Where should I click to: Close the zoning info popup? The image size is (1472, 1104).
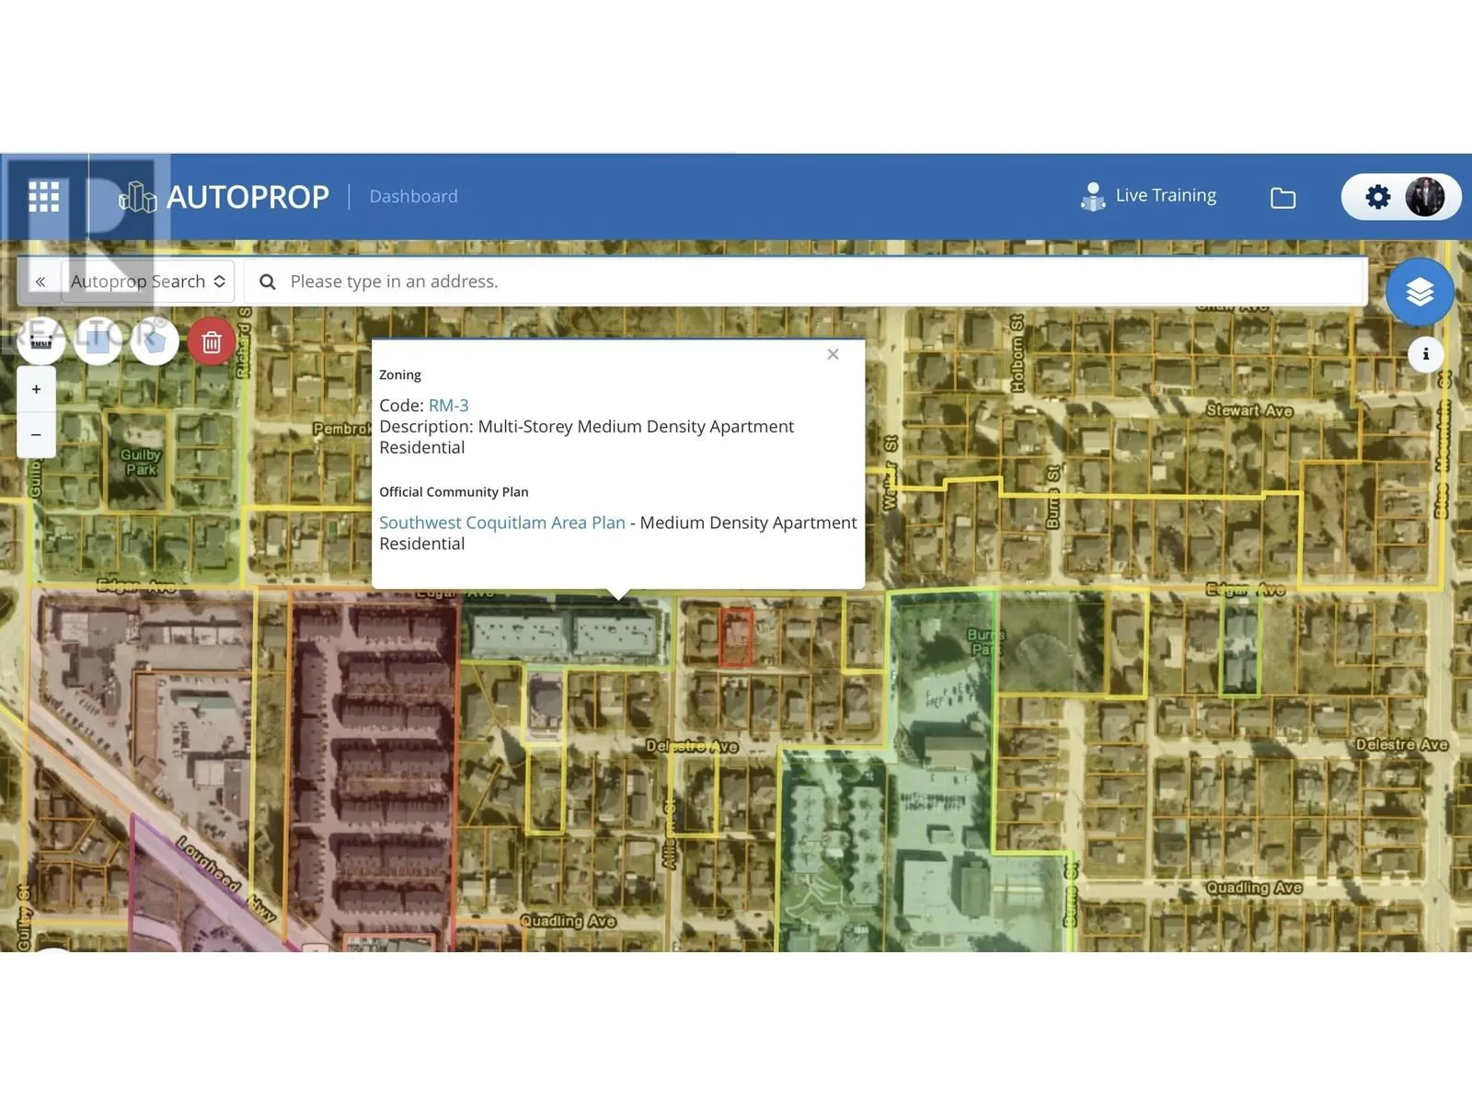(x=833, y=354)
